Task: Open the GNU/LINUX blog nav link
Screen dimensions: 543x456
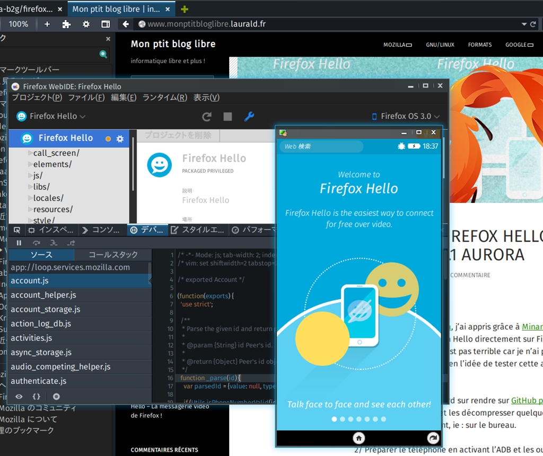Action: pyautogui.click(x=440, y=44)
